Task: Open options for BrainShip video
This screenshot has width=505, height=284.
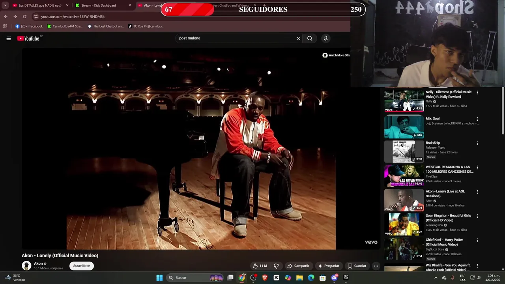Action: 477,144
